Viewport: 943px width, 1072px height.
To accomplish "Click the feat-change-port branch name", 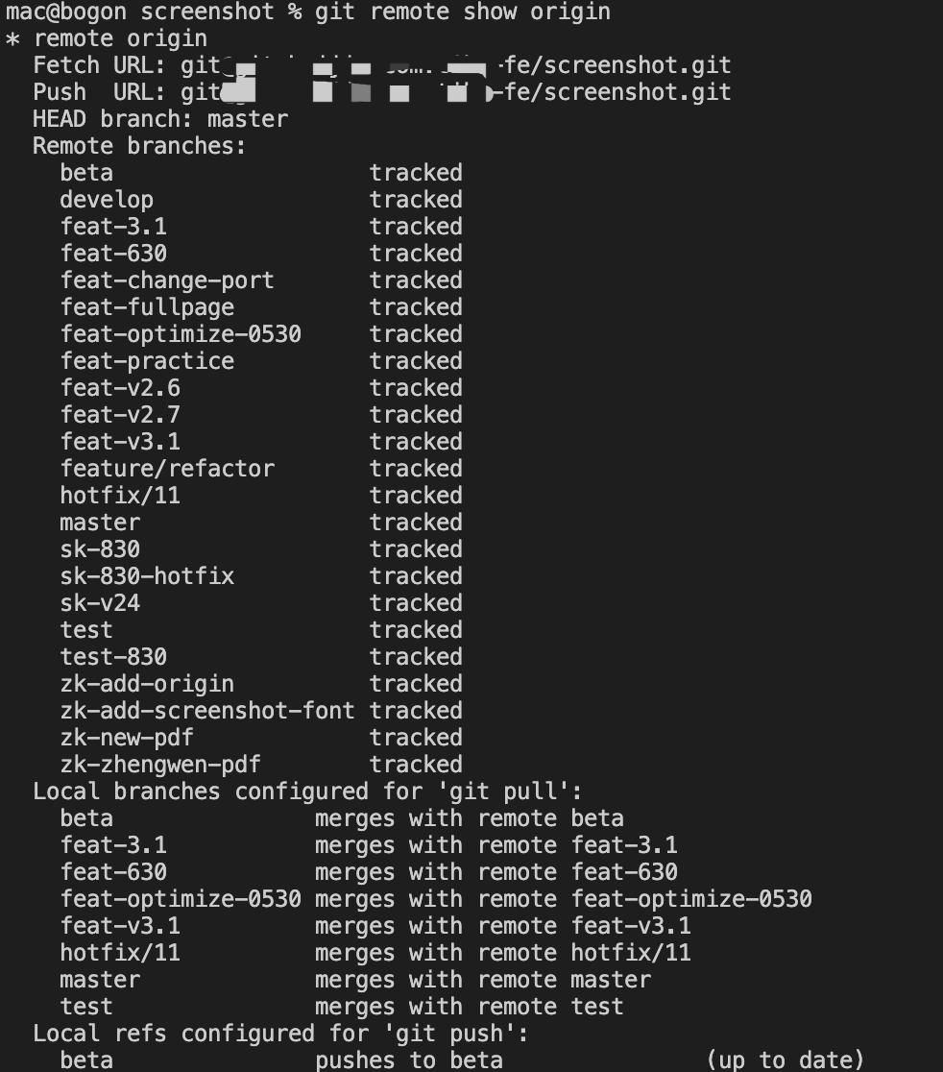I will (167, 280).
